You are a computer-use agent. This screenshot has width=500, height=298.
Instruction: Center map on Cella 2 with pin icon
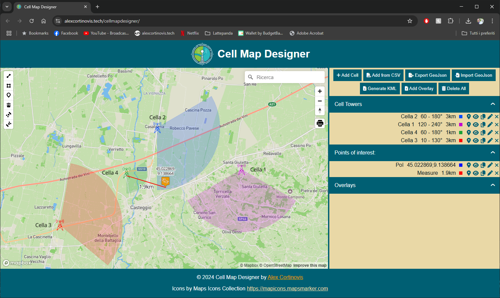click(469, 116)
